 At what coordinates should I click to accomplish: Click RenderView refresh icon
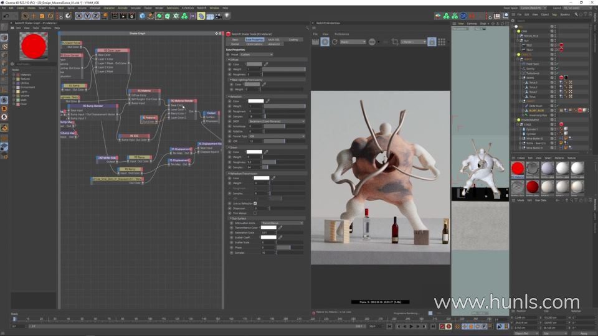click(335, 42)
